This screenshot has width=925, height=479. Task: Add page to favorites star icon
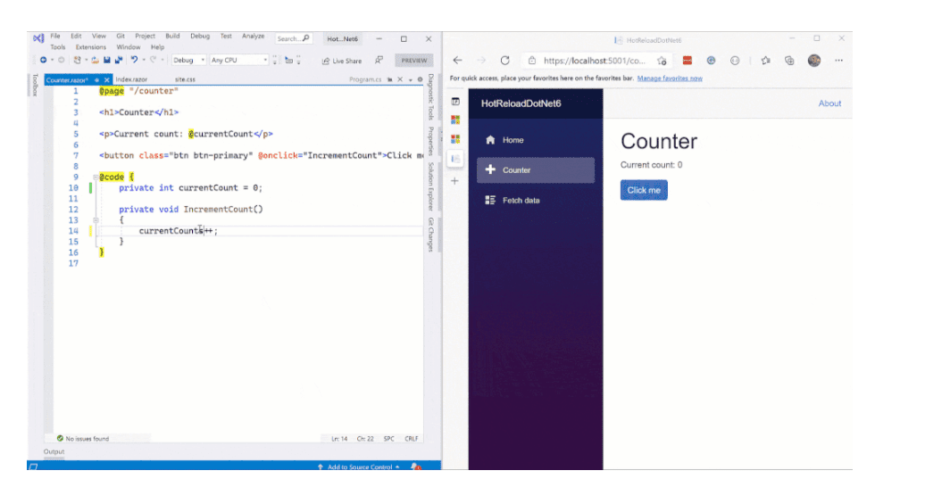(662, 60)
